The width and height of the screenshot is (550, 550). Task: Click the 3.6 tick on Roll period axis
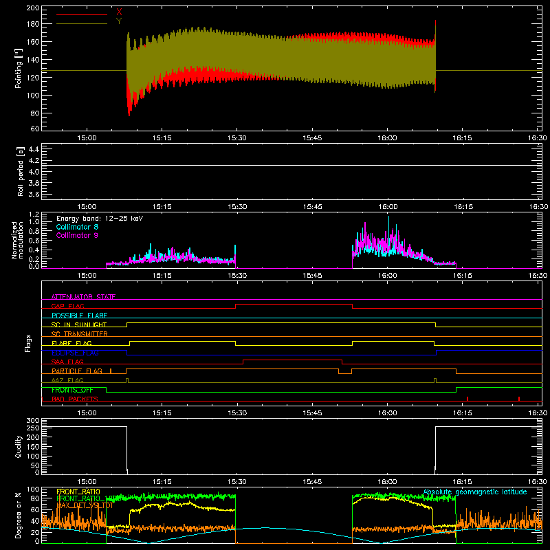[x=34, y=194]
